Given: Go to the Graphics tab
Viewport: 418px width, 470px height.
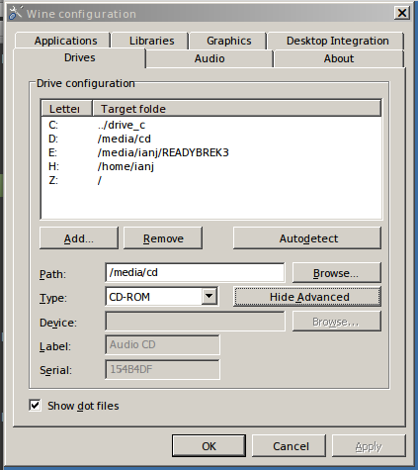Looking at the screenshot, I should (229, 41).
